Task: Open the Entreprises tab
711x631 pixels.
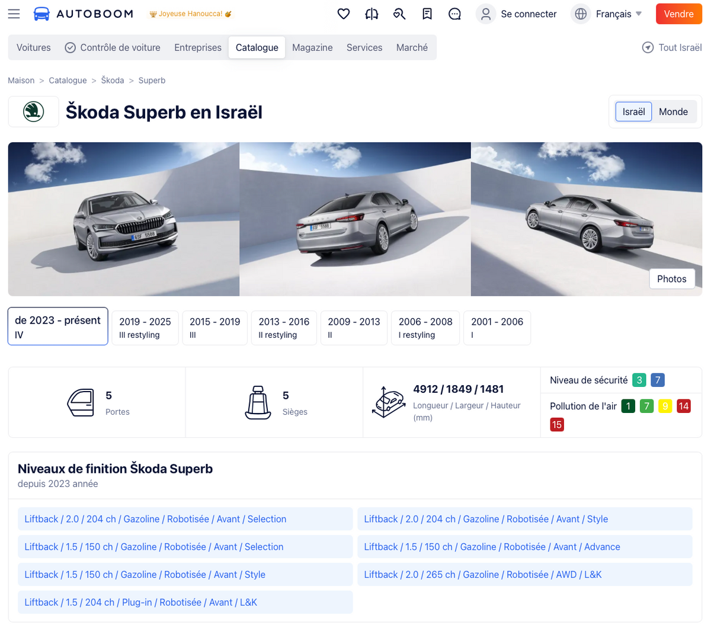Action: tap(198, 47)
